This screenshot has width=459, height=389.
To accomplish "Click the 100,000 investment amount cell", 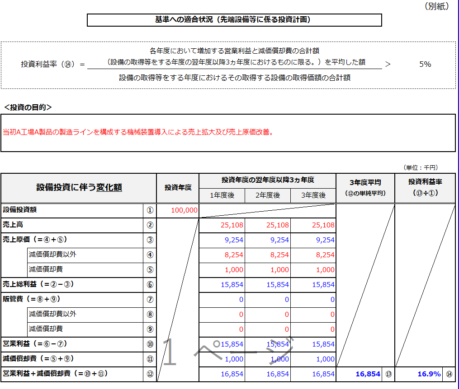I will [178, 211].
